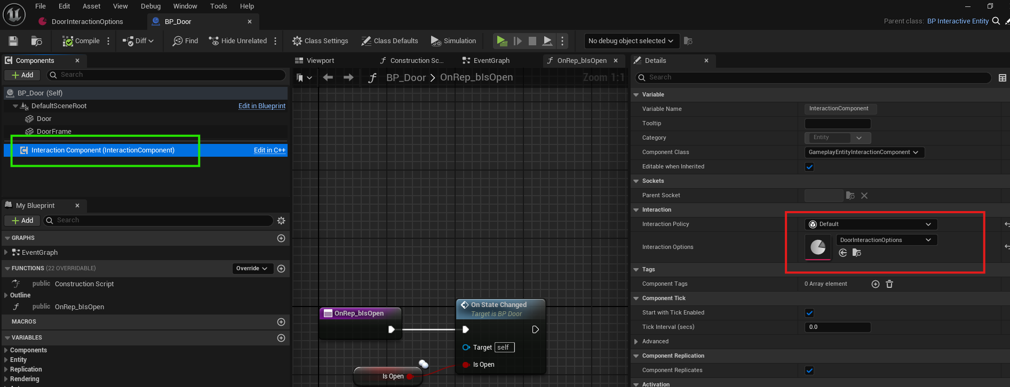Click Edit in C++ link
Screen dimensions: 1010x387
pos(269,150)
